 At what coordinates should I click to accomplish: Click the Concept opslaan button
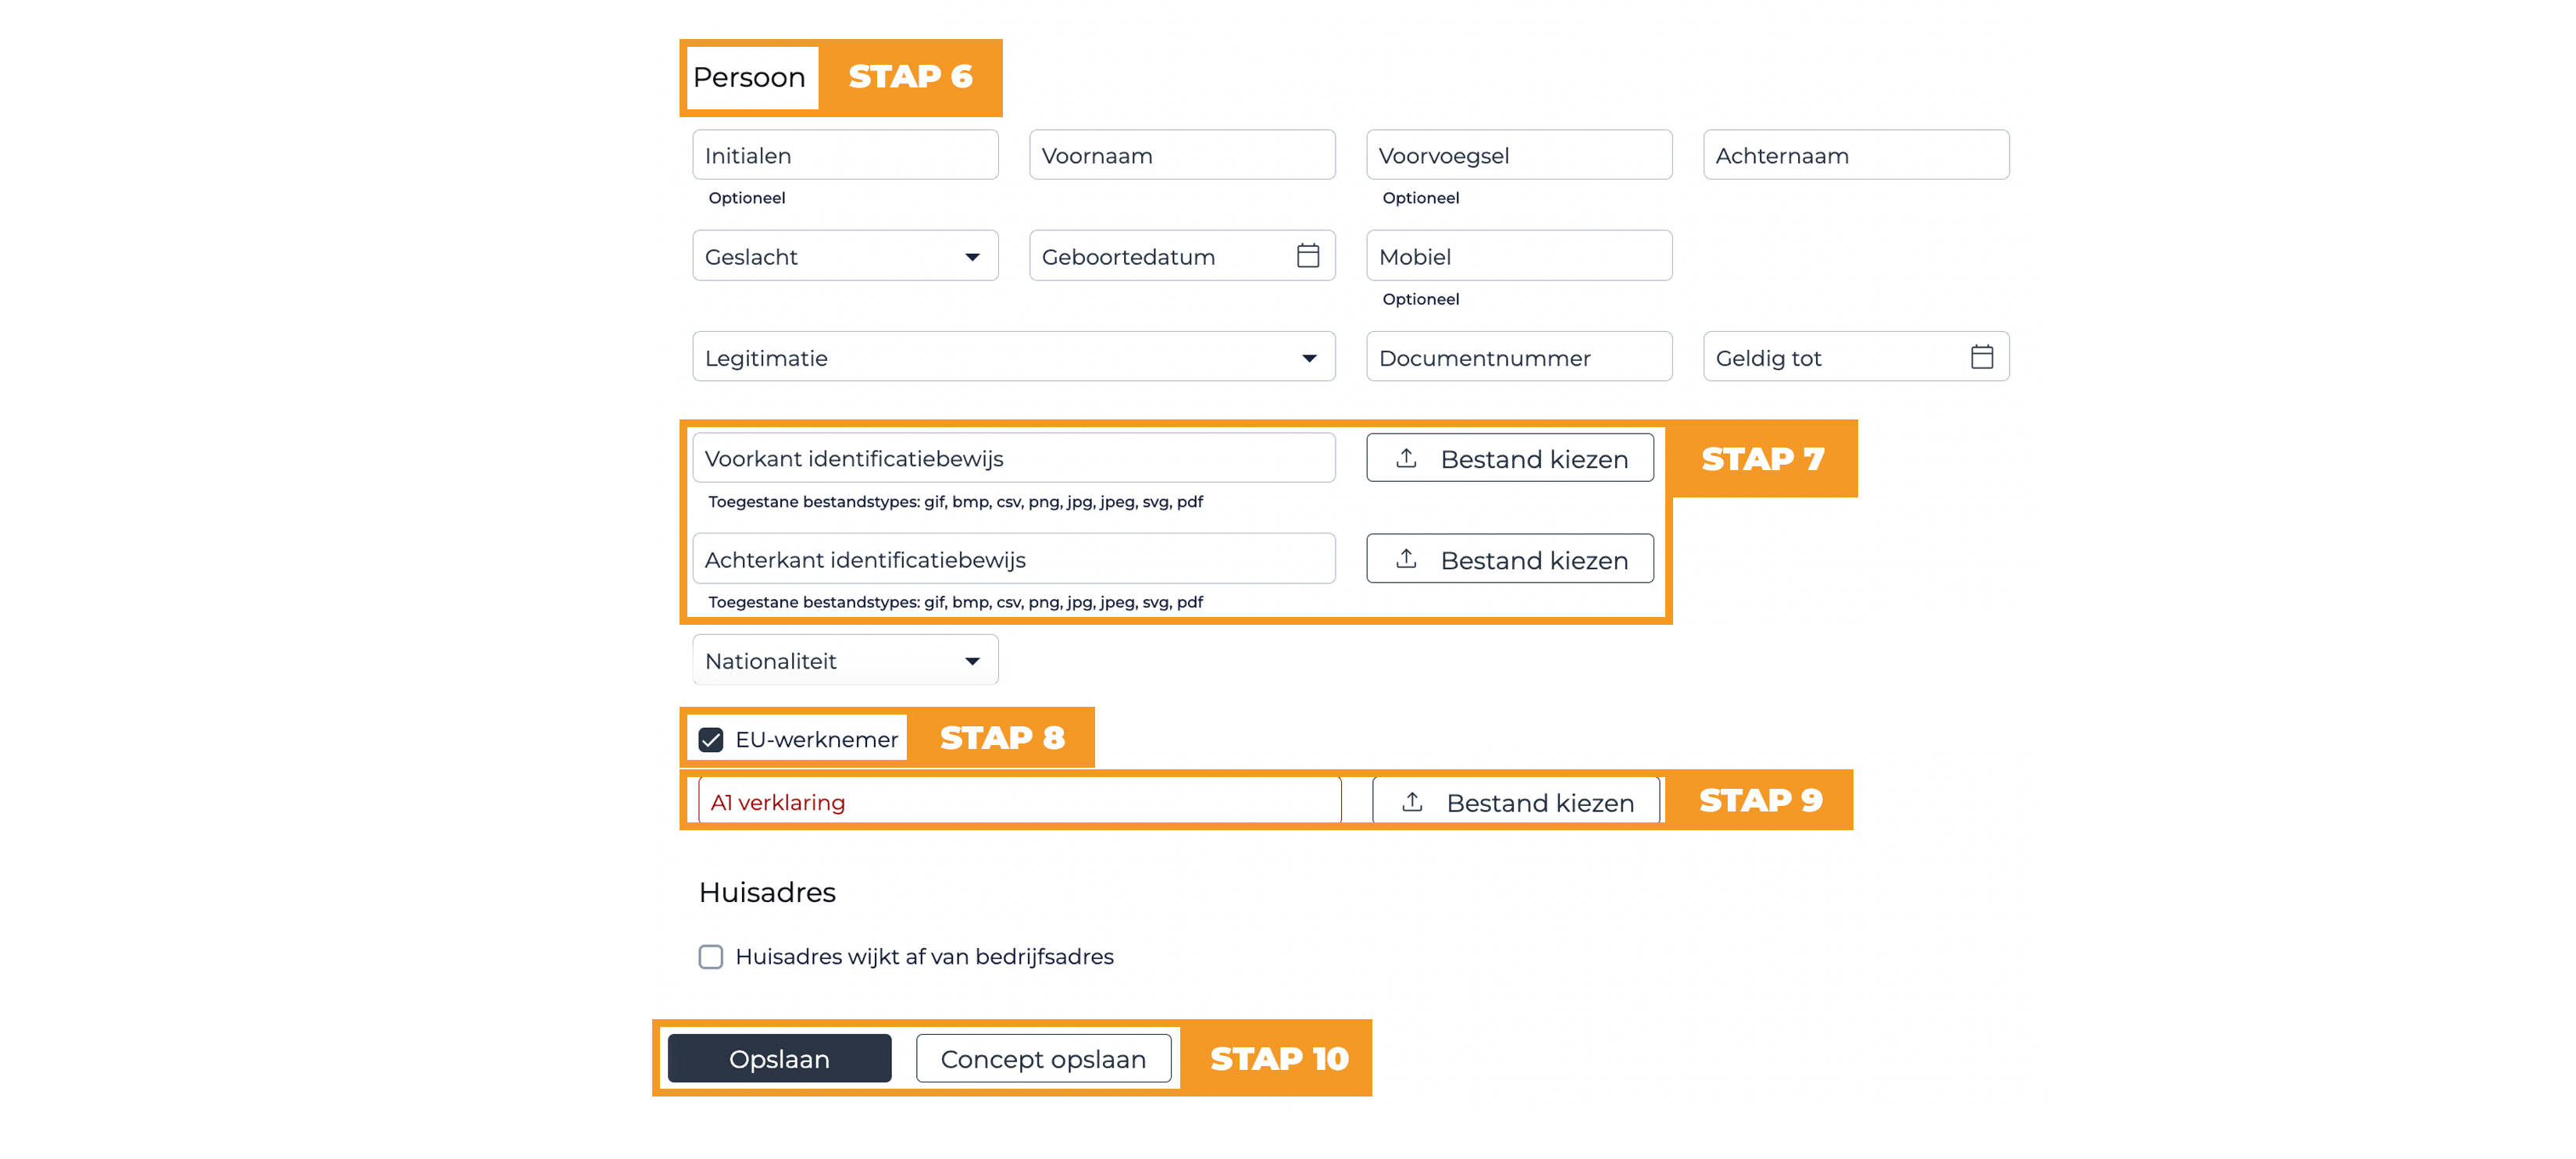click(x=1043, y=1058)
